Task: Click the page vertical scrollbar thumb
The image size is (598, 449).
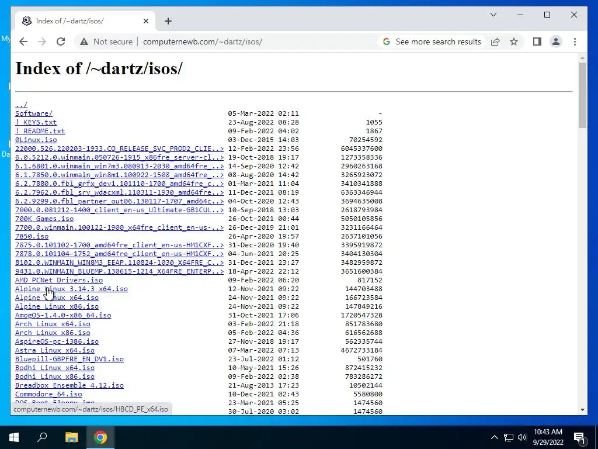Action: pyautogui.click(x=582, y=95)
